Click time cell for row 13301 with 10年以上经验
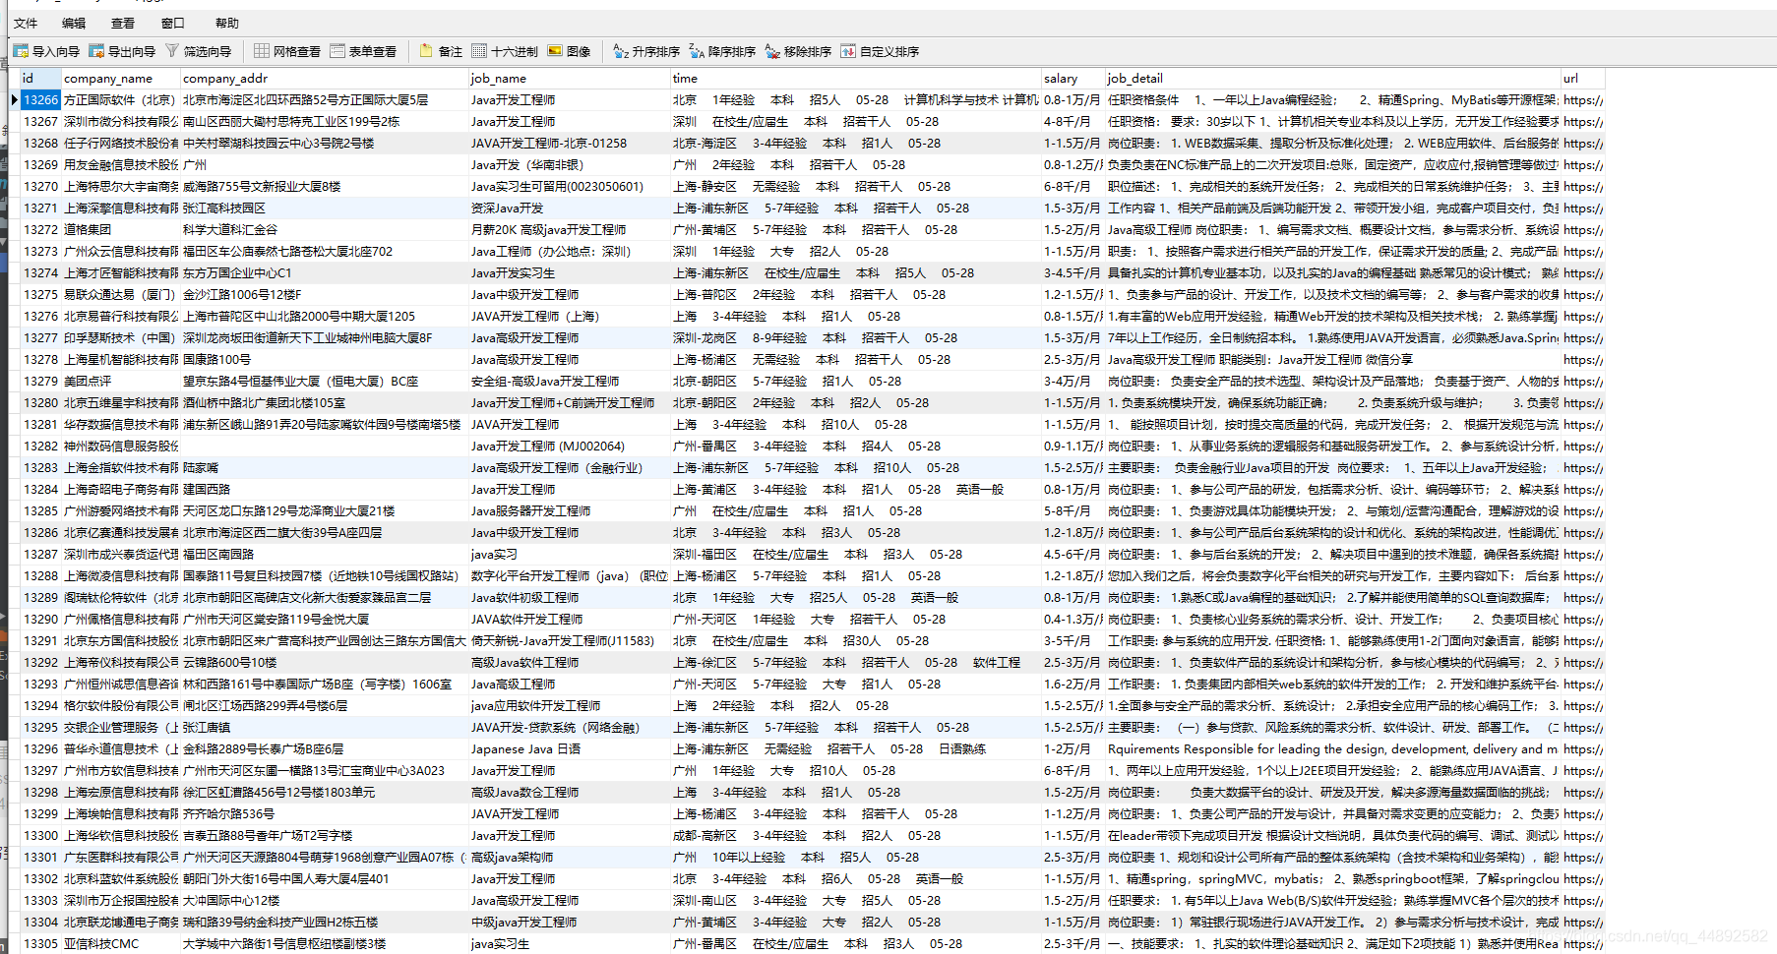Image resolution: width=1777 pixels, height=954 pixels. coord(855,857)
